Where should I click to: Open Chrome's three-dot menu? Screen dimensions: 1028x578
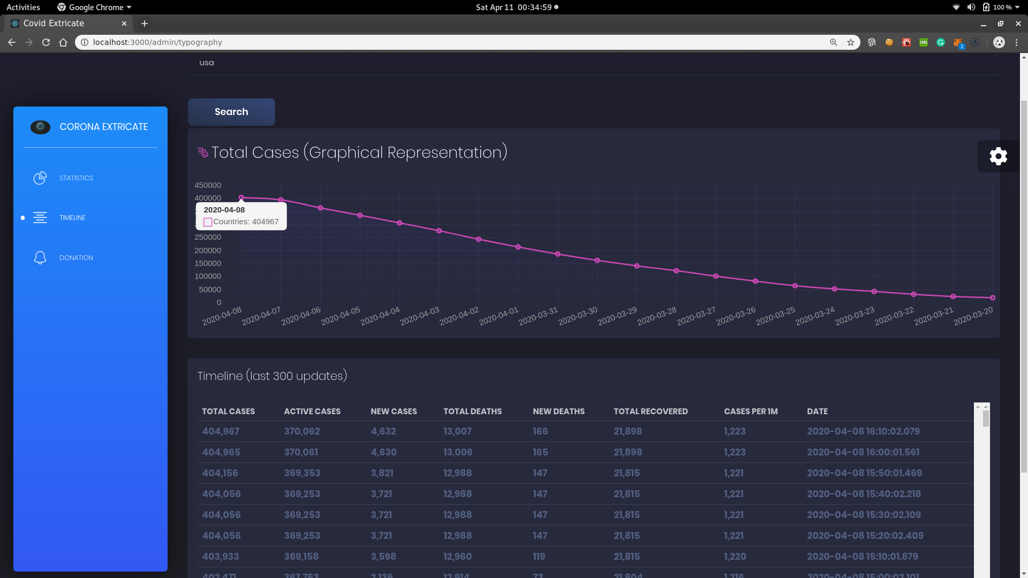(1016, 42)
